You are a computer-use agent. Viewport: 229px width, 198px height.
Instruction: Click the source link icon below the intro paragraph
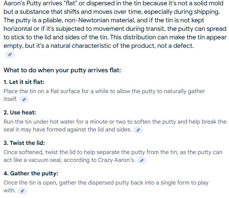click(x=10, y=55)
